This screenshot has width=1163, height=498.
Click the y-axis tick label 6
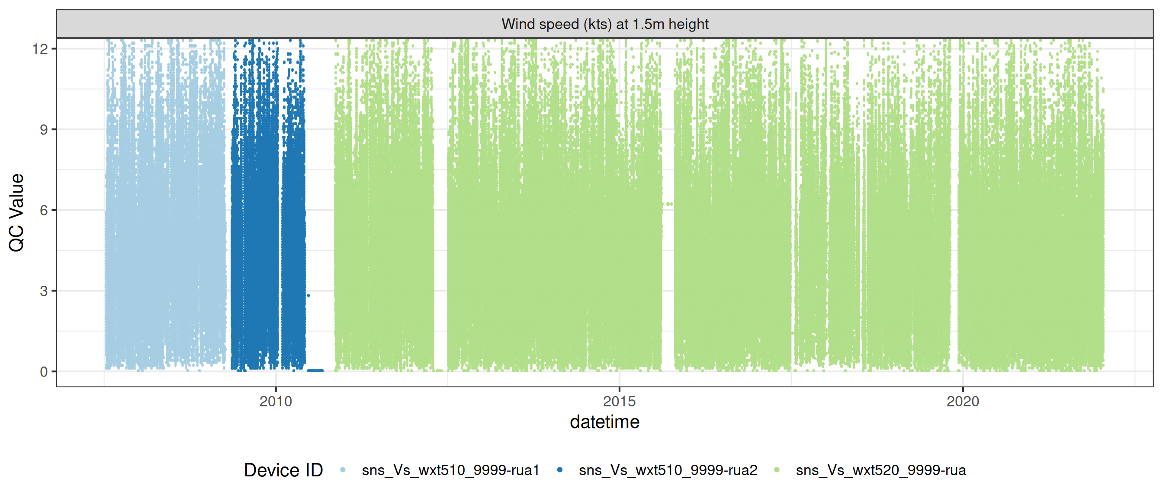pyautogui.click(x=43, y=210)
